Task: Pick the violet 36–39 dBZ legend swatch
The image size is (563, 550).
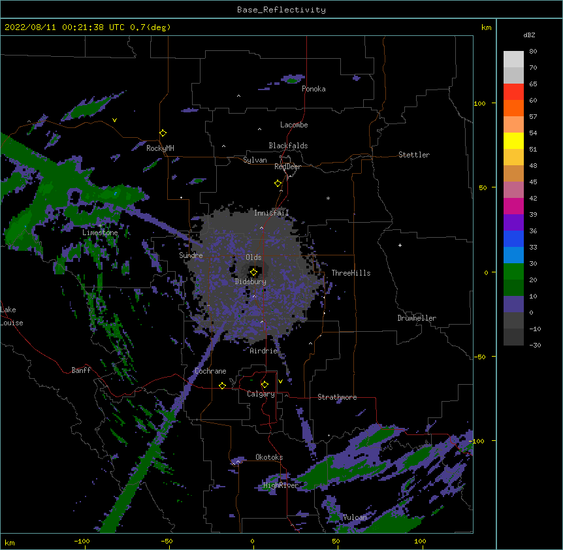Action: click(513, 223)
